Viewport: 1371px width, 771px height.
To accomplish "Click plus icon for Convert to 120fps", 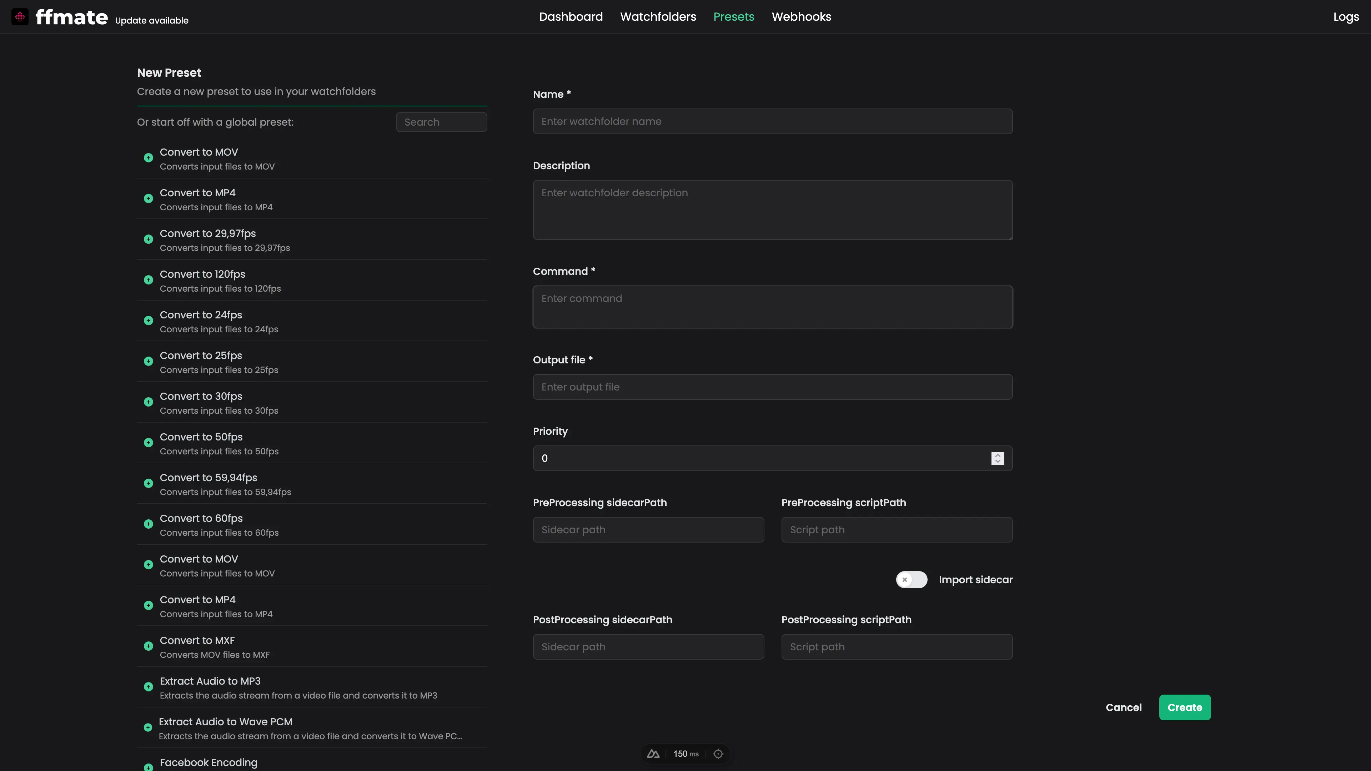I will (x=149, y=280).
